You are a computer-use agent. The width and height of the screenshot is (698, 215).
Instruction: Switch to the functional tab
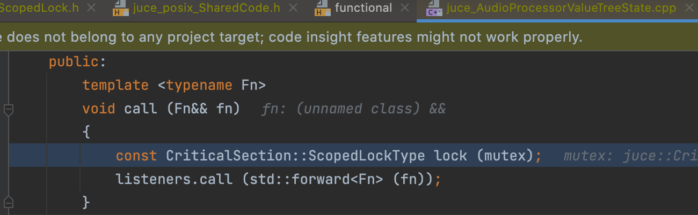pyautogui.click(x=363, y=9)
